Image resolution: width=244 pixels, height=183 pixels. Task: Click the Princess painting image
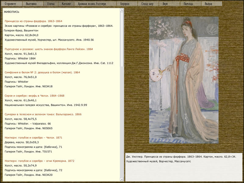coord(184,80)
